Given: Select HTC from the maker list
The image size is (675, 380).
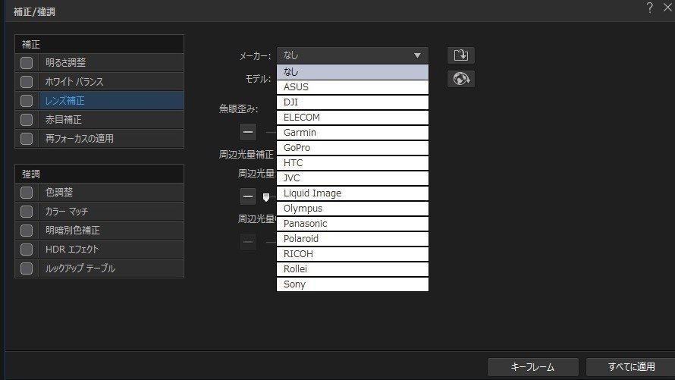Looking at the screenshot, I should pyautogui.click(x=353, y=162).
